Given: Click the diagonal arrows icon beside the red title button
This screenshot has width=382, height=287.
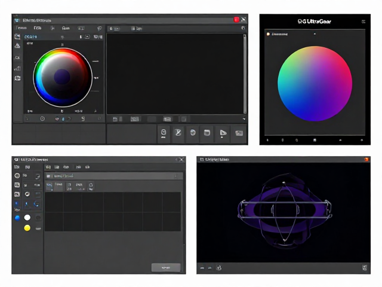Looking at the screenshot, I should click(244, 20).
